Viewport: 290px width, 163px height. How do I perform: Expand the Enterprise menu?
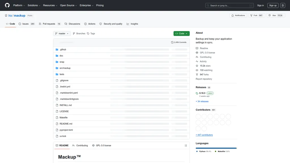click(x=87, y=5)
